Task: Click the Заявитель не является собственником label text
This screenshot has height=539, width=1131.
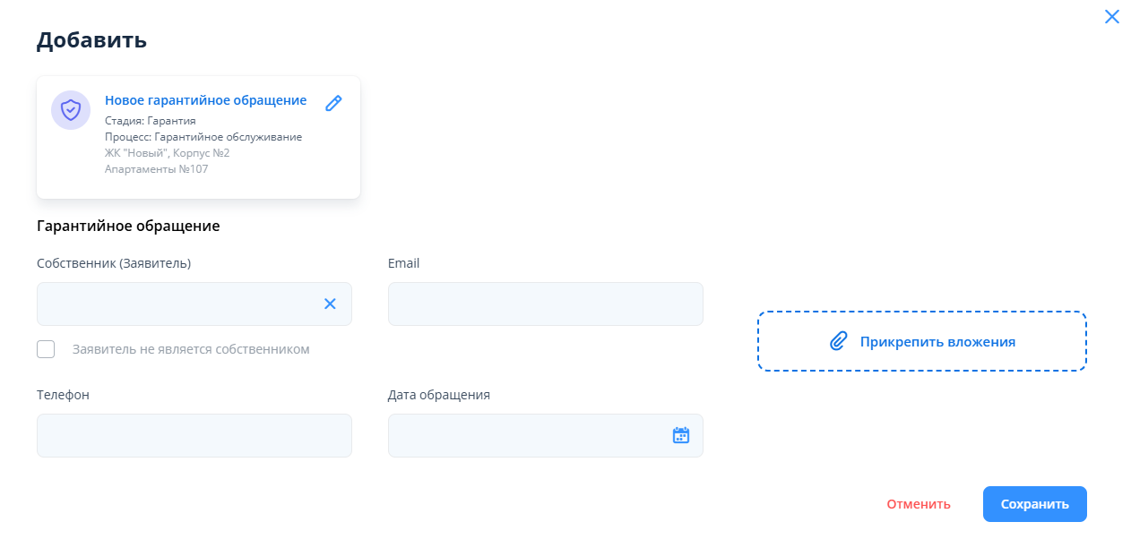Action: [191, 349]
